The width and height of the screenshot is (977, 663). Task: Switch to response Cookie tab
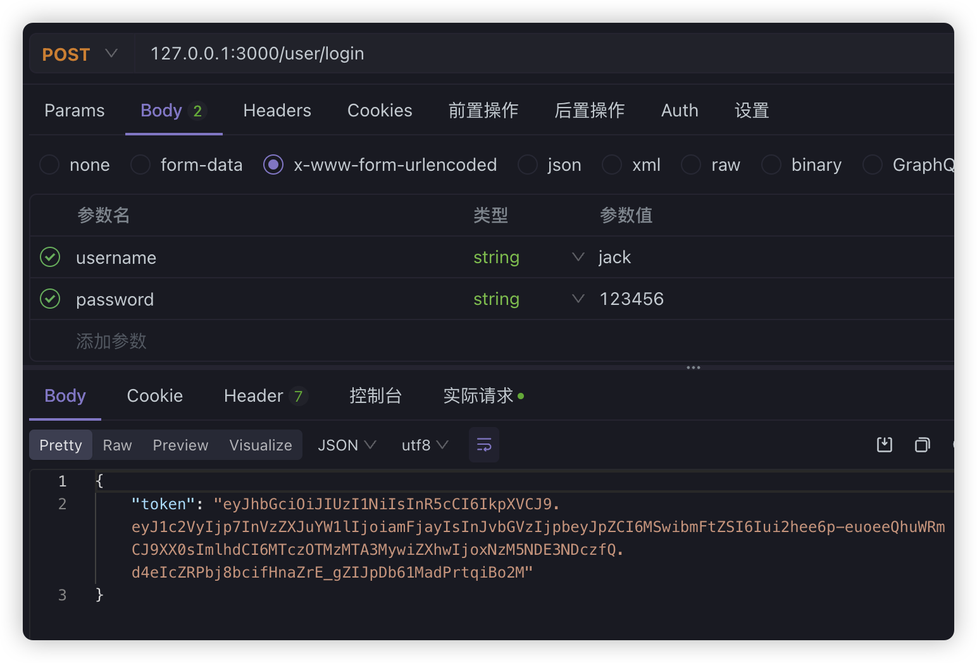155,396
